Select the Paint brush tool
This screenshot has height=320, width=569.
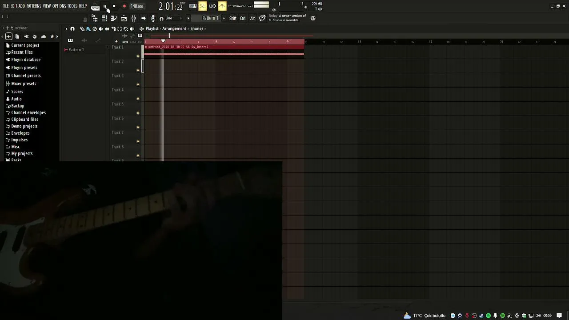(88, 29)
